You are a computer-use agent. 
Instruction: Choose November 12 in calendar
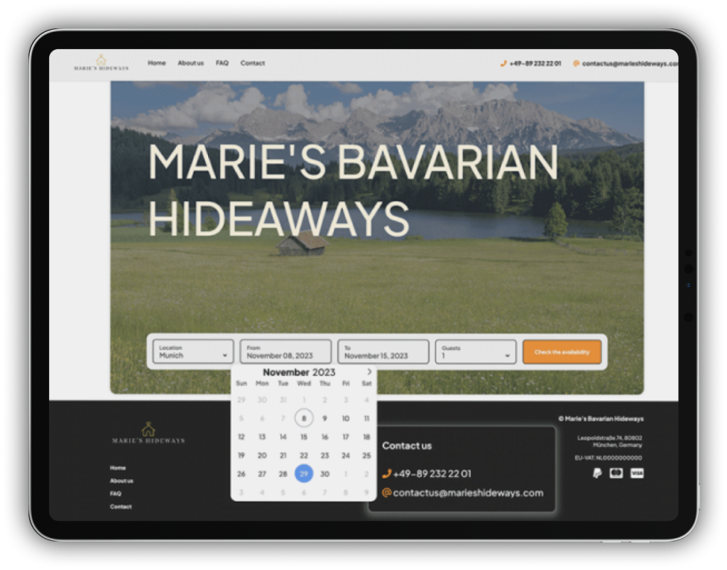(x=241, y=437)
